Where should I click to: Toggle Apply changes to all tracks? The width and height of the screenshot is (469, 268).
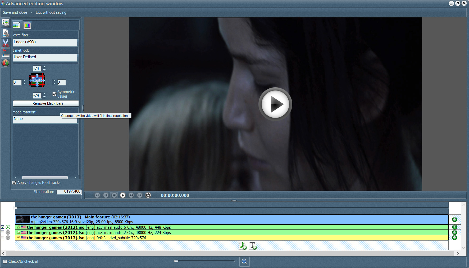click(14, 183)
